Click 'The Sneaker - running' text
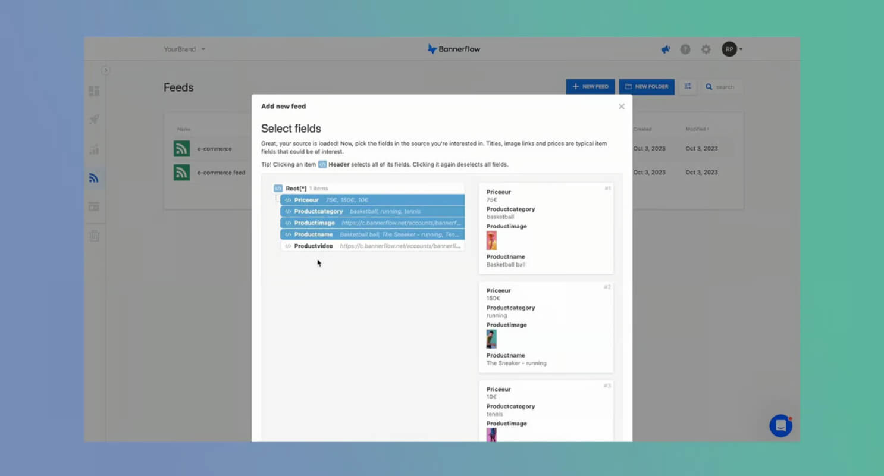This screenshot has width=884, height=476. click(x=516, y=363)
